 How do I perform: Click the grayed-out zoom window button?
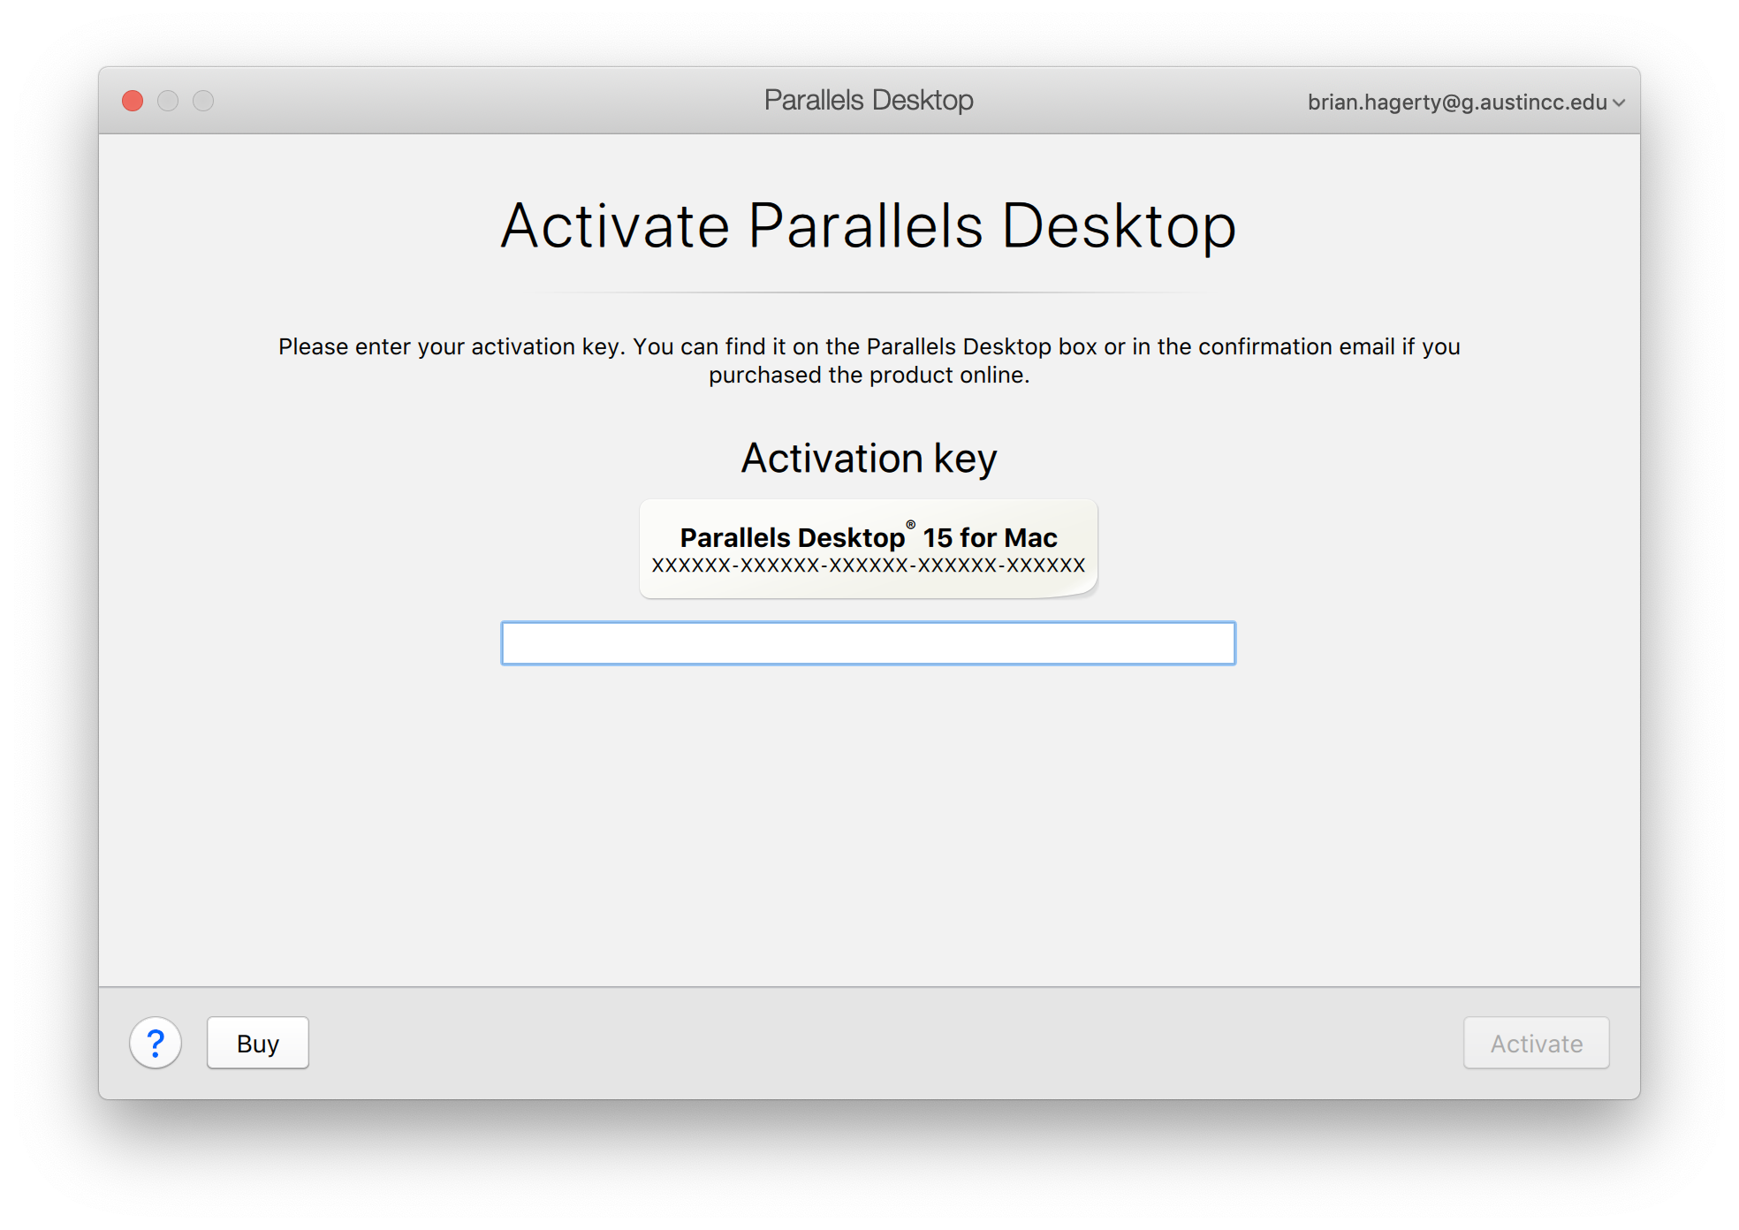click(x=203, y=101)
